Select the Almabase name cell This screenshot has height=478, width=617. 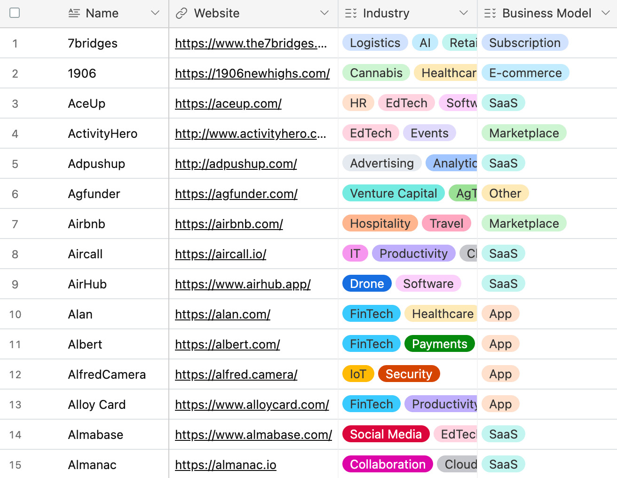(95, 435)
